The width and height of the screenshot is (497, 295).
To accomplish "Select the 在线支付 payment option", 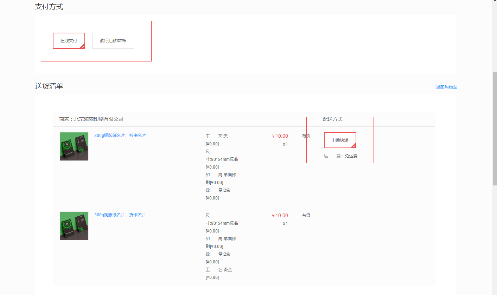I will pos(69,41).
